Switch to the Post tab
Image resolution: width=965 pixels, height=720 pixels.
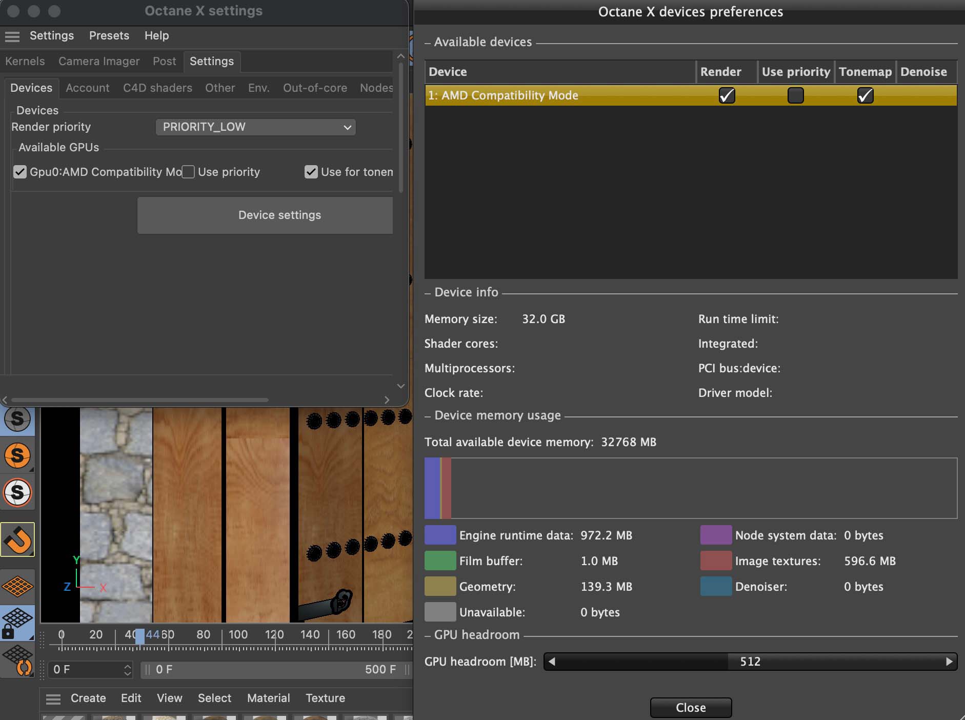[164, 61]
